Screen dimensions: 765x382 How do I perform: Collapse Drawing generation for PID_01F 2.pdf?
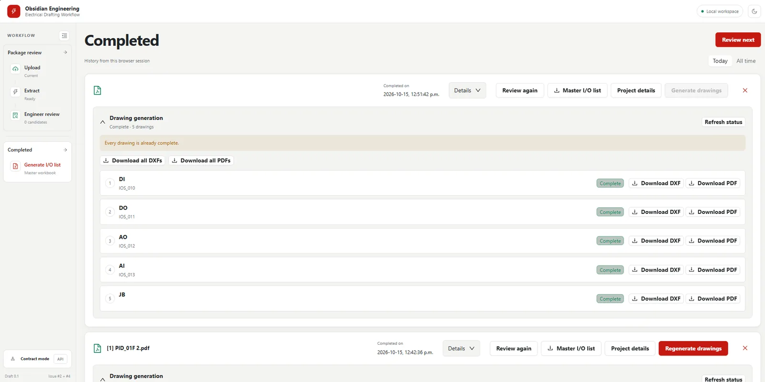(x=103, y=380)
